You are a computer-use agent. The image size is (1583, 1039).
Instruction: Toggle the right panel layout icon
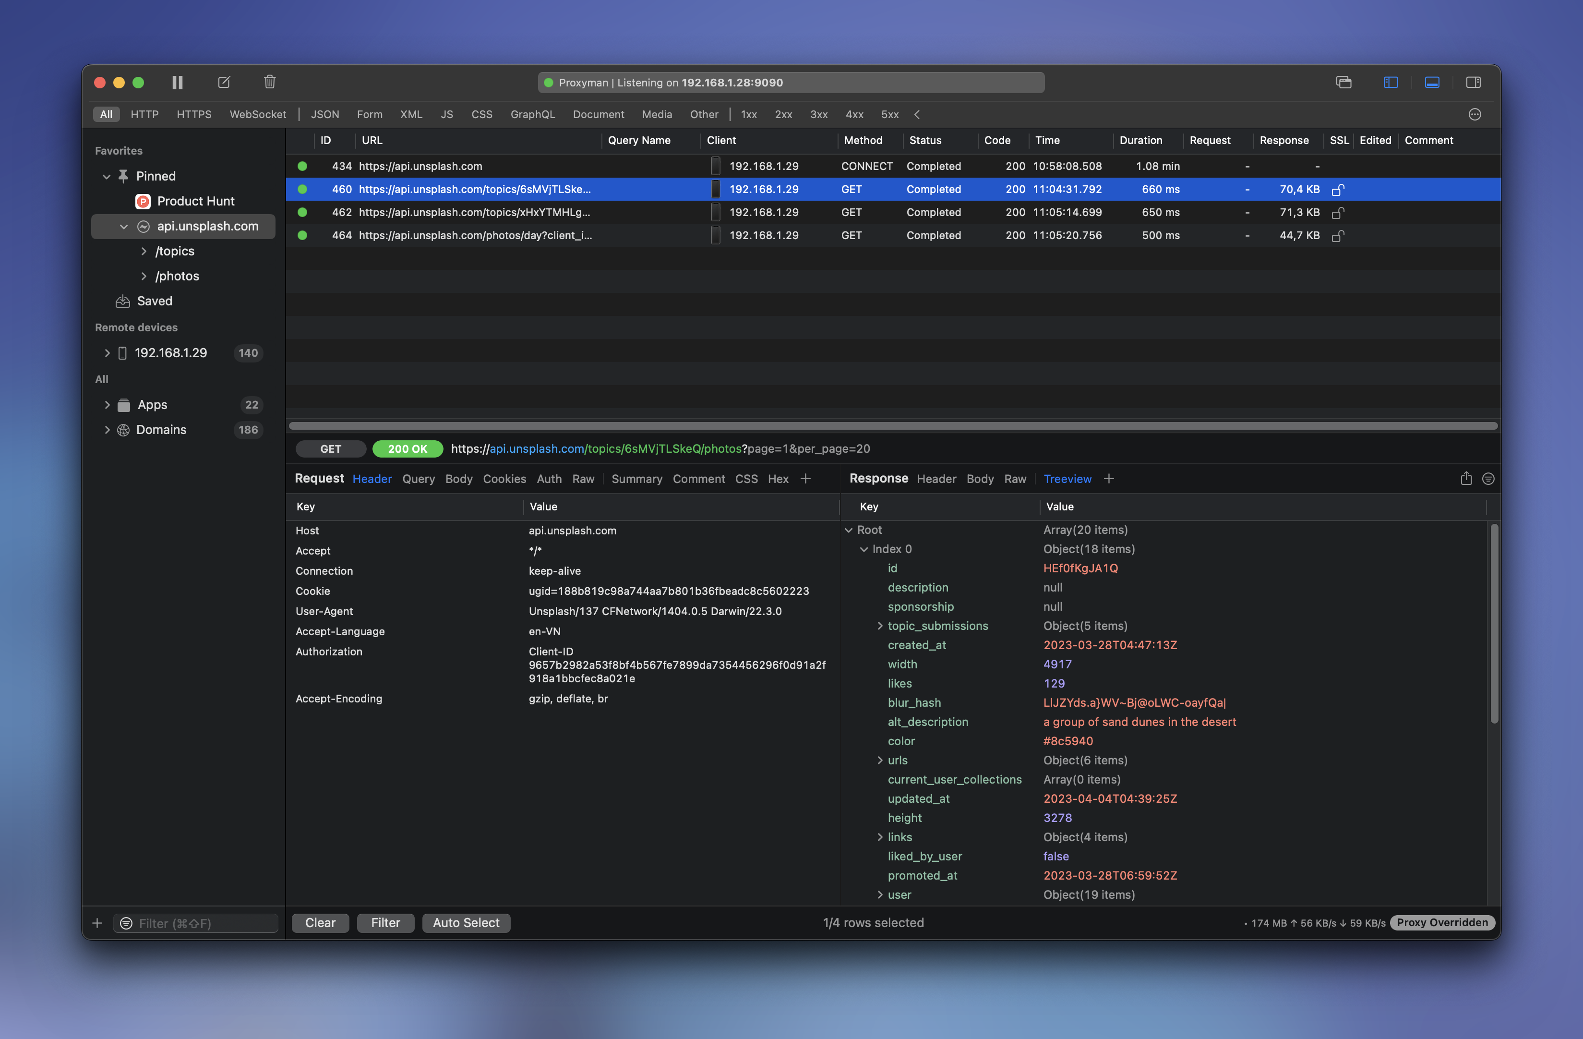pos(1473,83)
